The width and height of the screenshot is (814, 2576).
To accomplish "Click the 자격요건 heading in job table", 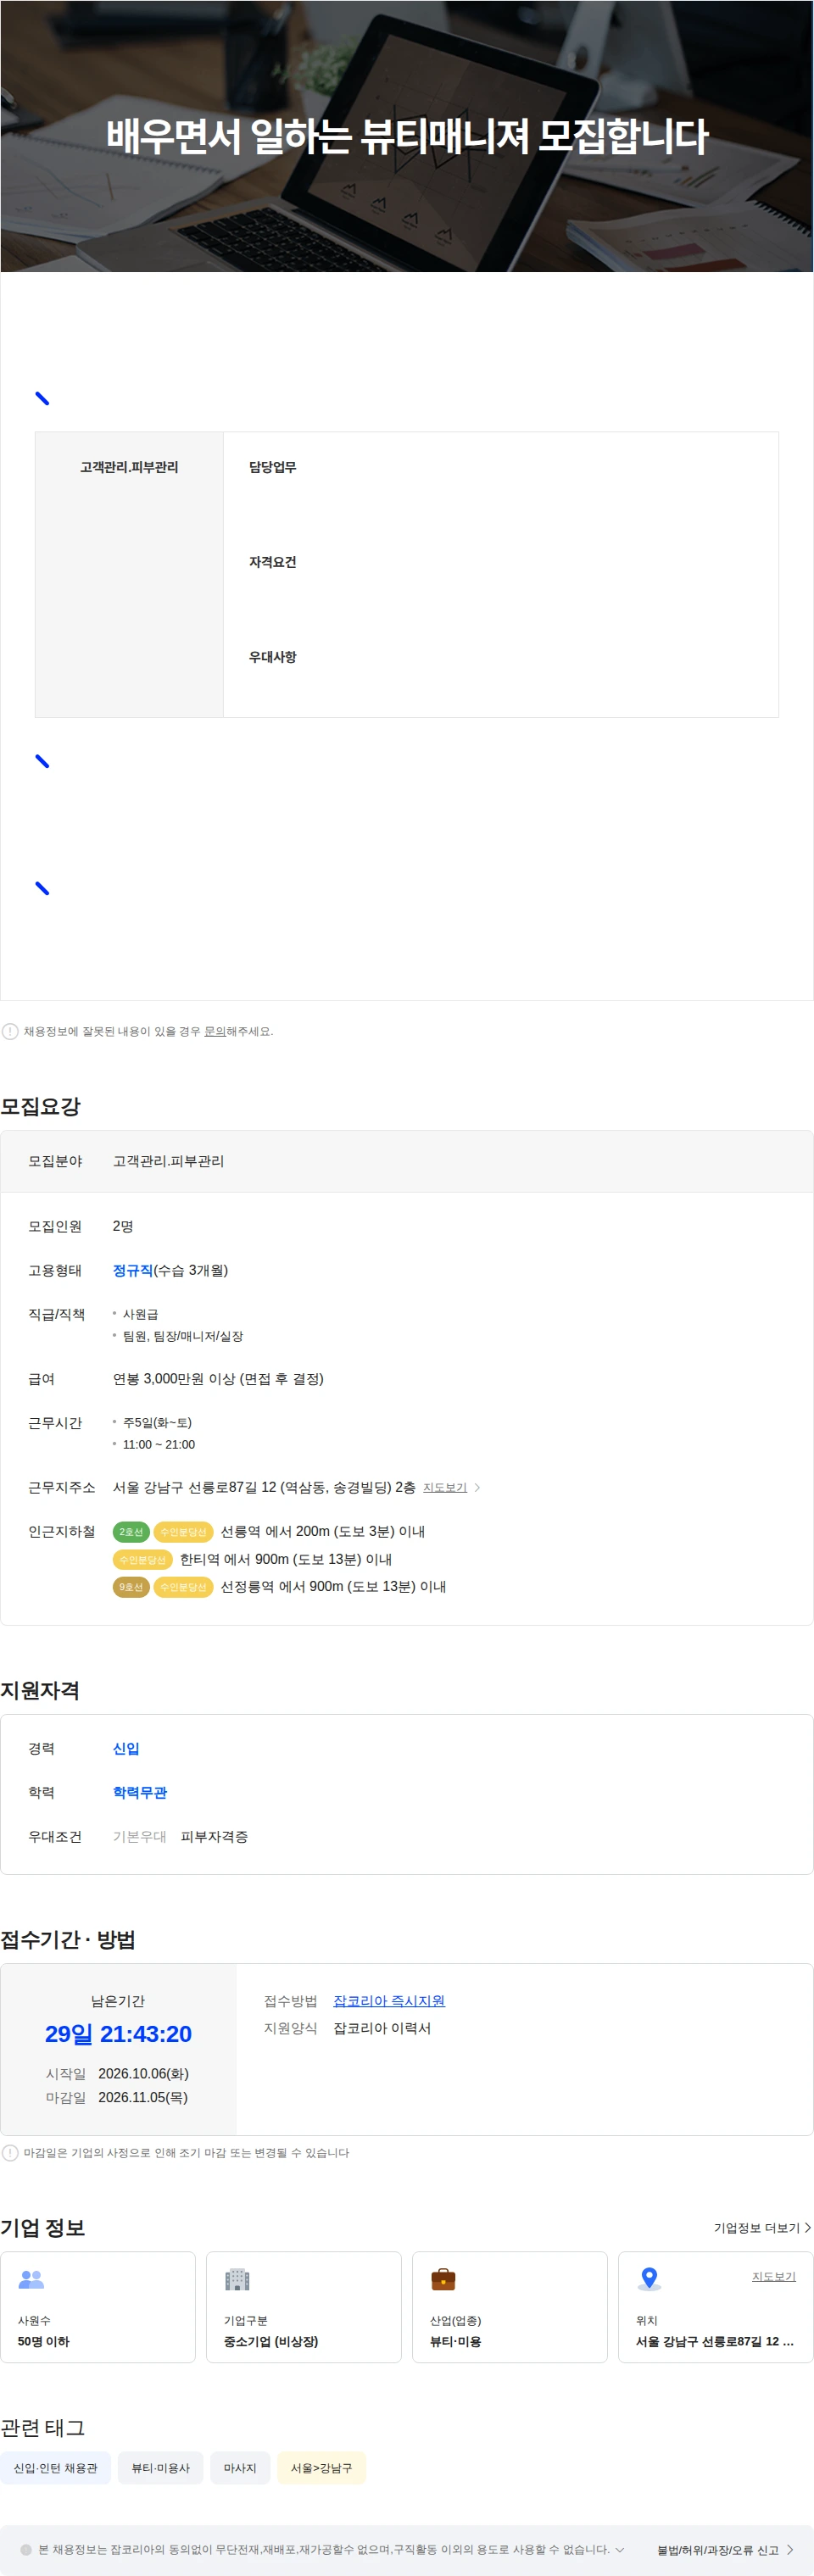I will (x=273, y=562).
